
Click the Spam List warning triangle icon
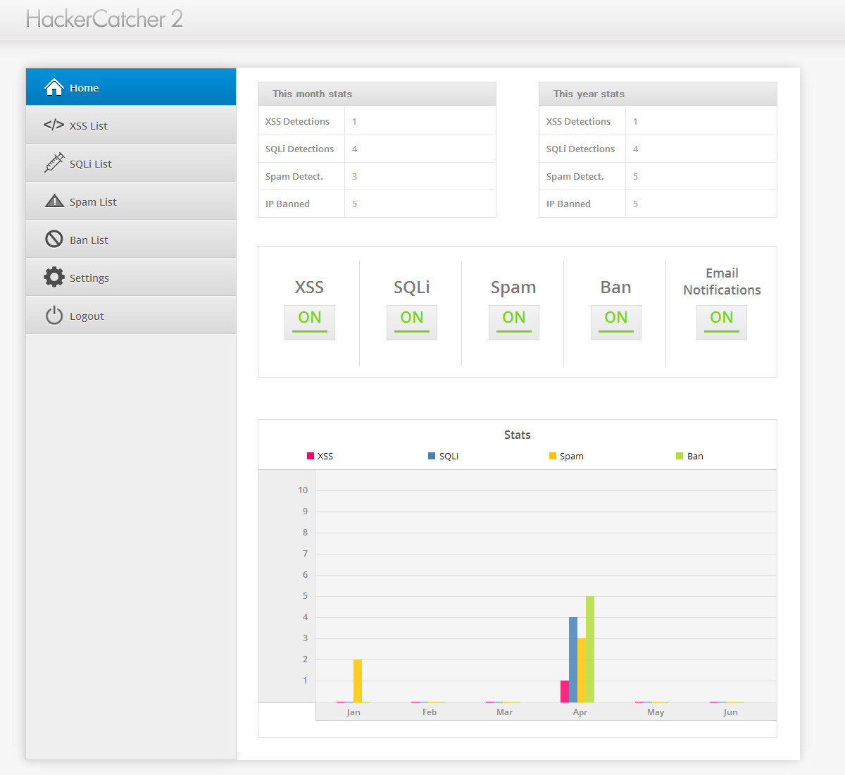pos(54,201)
